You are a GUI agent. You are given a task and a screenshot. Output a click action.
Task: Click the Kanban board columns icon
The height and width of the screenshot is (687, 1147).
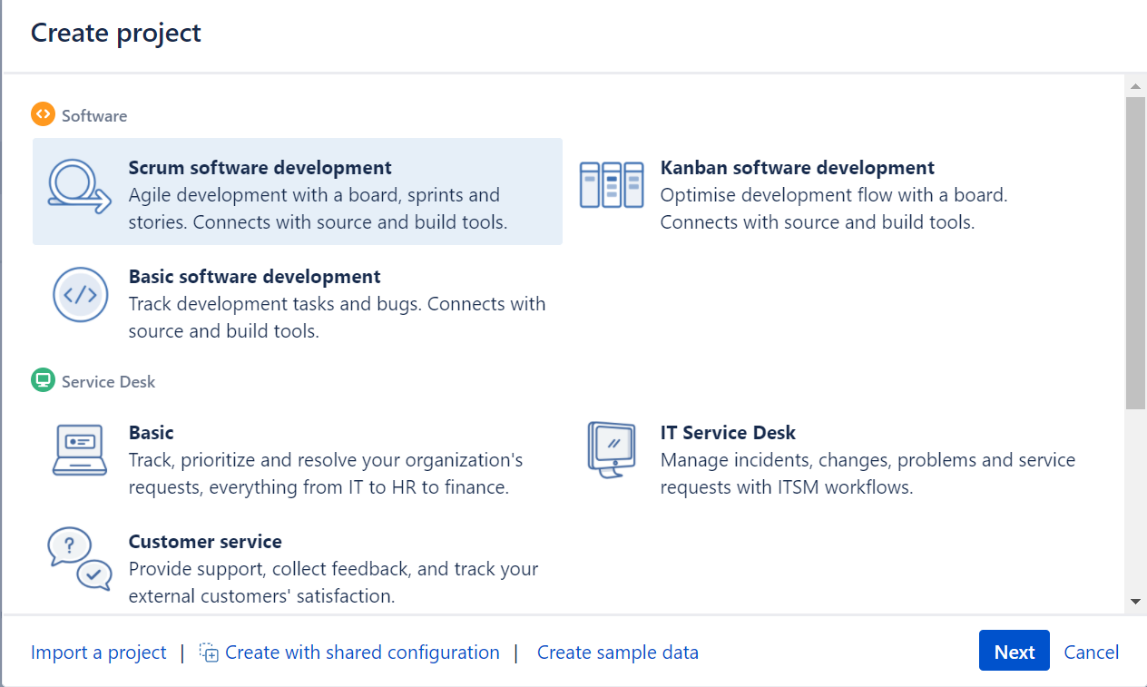pyautogui.click(x=612, y=185)
